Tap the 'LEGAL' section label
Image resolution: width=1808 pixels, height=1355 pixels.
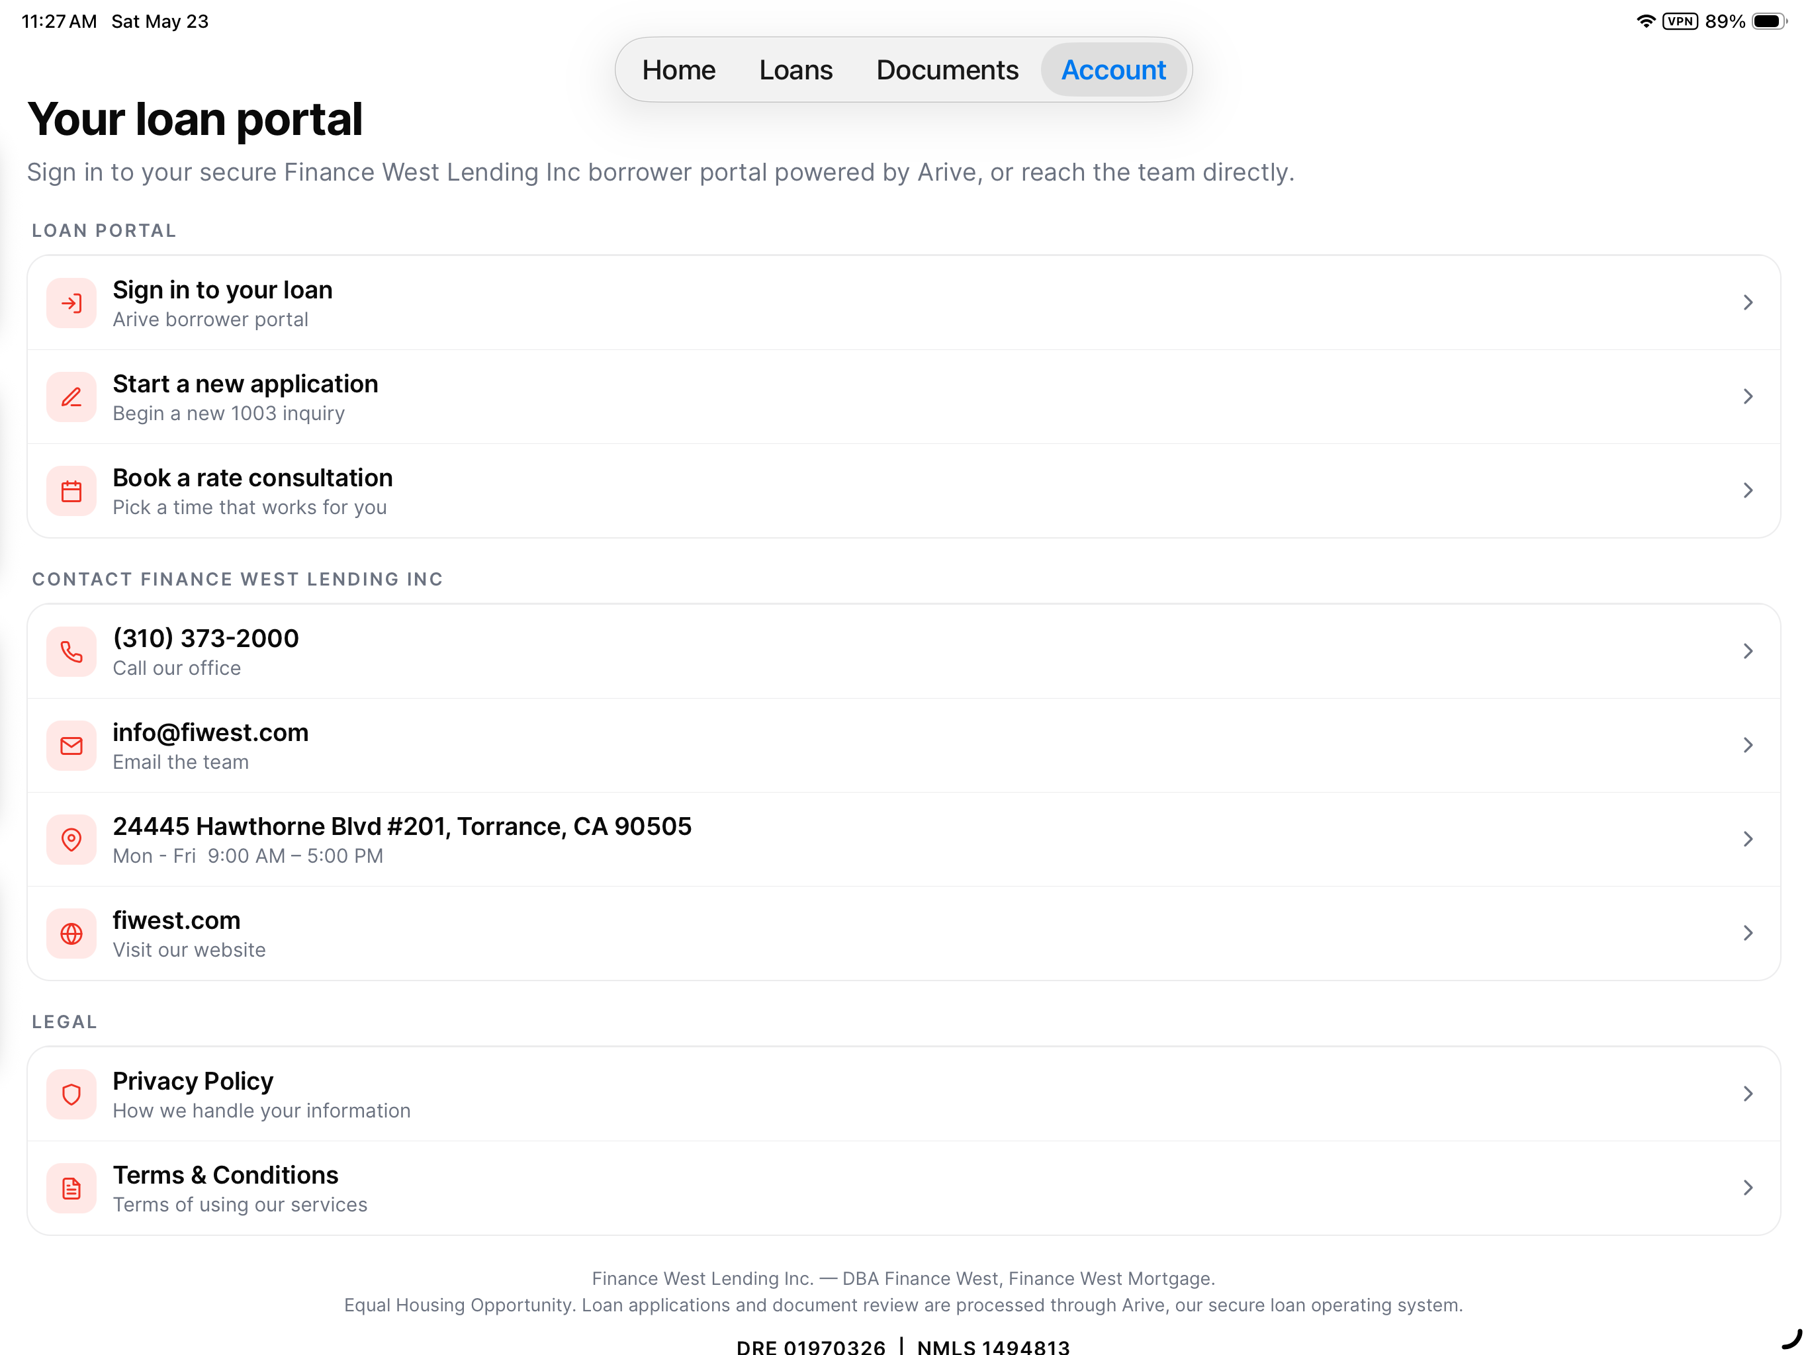tap(65, 1022)
